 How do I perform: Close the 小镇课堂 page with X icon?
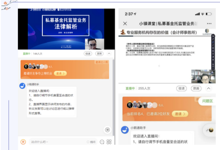(125, 24)
